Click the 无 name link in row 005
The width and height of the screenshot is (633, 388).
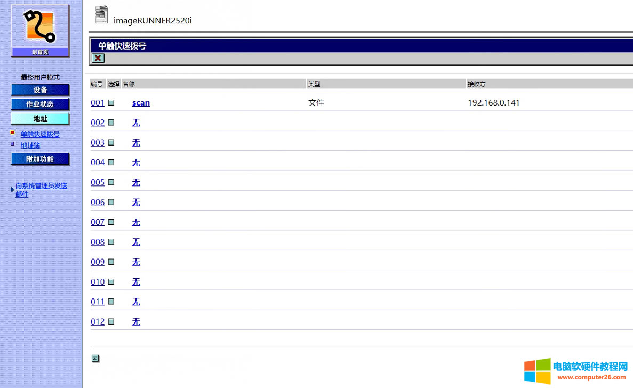[136, 182]
